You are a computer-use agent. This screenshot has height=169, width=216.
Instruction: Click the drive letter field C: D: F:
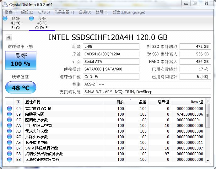pos(111,77)
